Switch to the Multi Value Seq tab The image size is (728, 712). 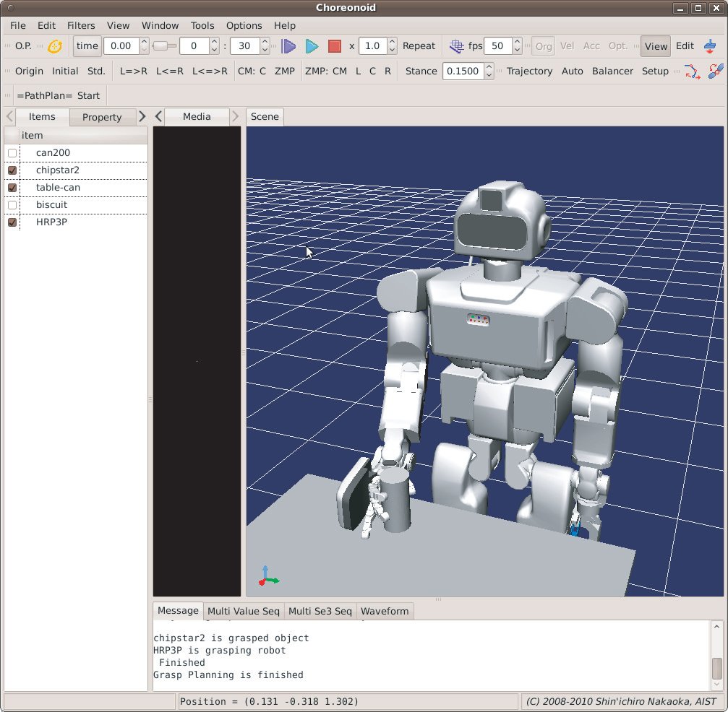tap(243, 611)
